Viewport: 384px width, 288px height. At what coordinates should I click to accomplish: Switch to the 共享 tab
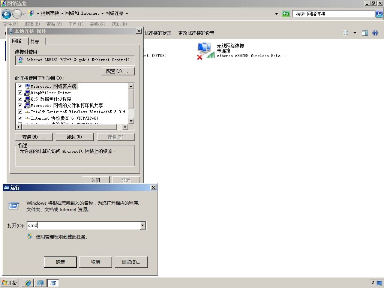[35, 42]
